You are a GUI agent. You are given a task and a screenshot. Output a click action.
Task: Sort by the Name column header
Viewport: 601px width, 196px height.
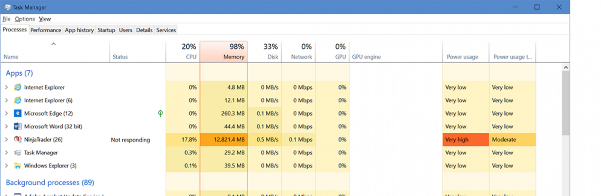click(x=55, y=52)
